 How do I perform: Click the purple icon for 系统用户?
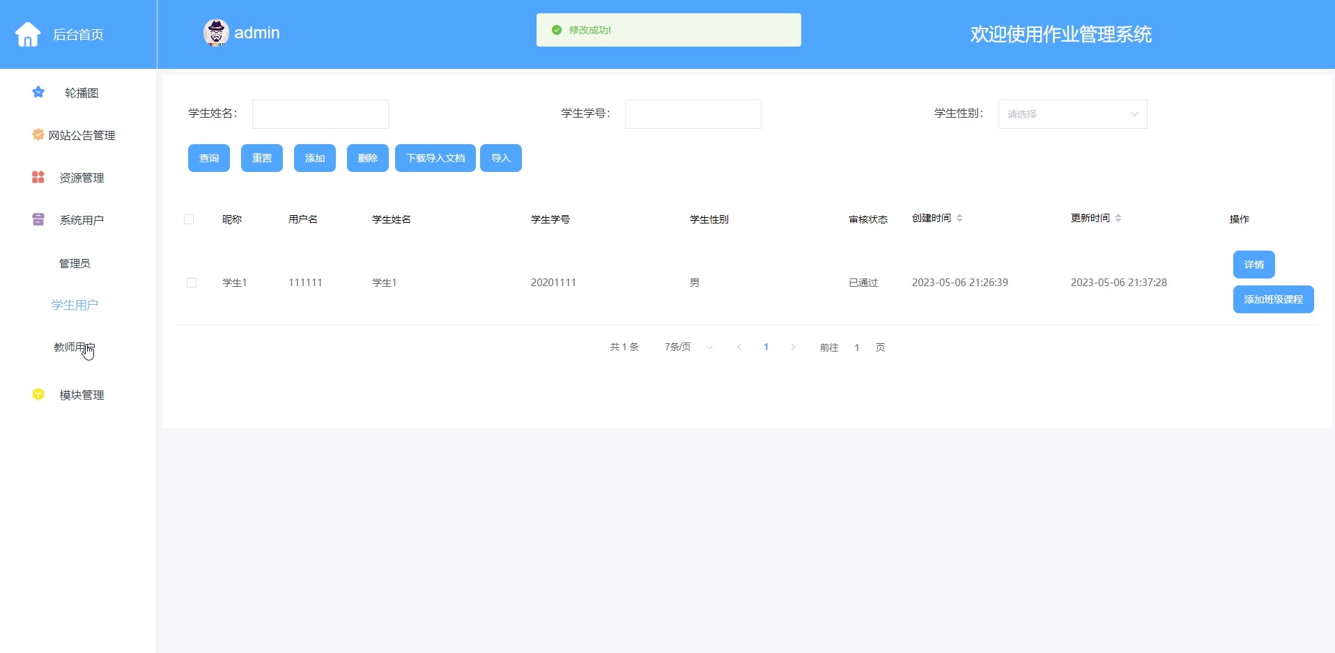(38, 220)
